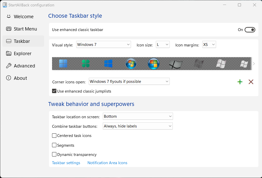Click the 'Choose Taskbar style' heading

click(x=75, y=16)
